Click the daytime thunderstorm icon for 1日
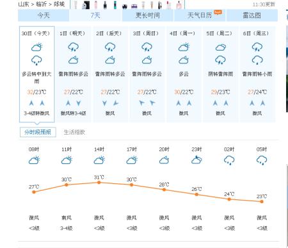 74,47
